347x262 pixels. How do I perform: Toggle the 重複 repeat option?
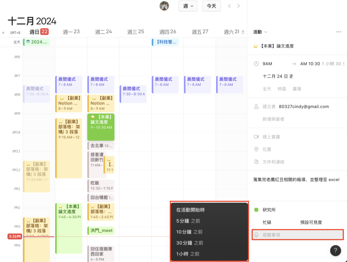pos(297,89)
